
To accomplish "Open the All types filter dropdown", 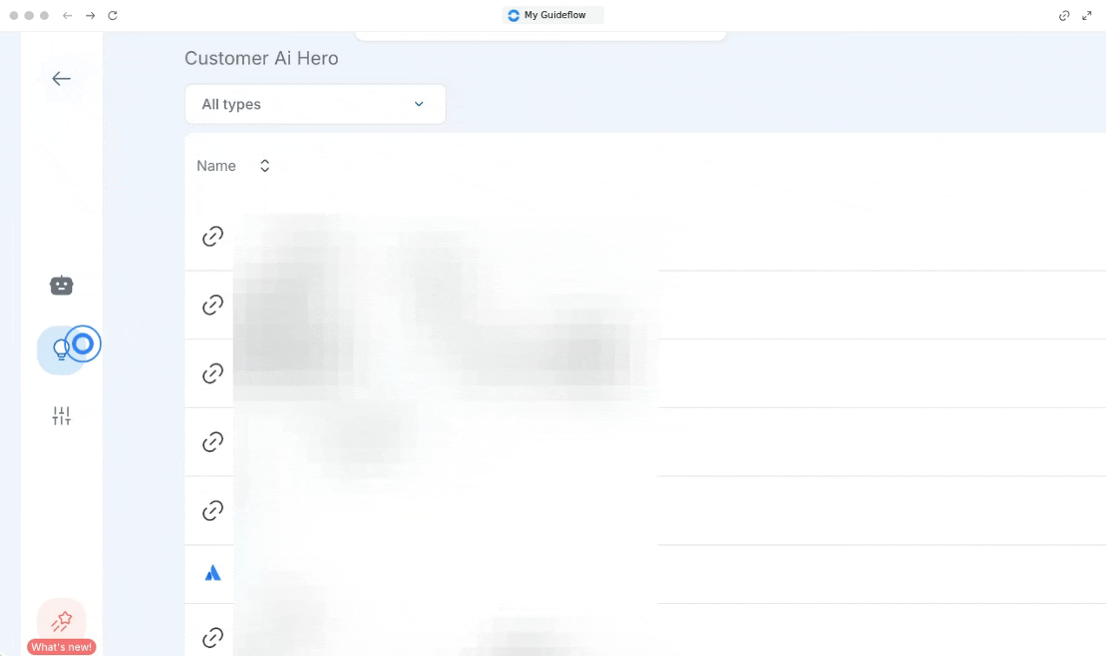I will coord(315,104).
